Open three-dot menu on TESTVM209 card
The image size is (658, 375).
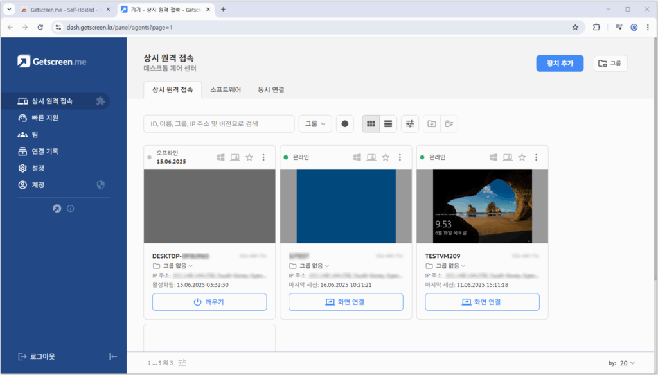click(537, 157)
